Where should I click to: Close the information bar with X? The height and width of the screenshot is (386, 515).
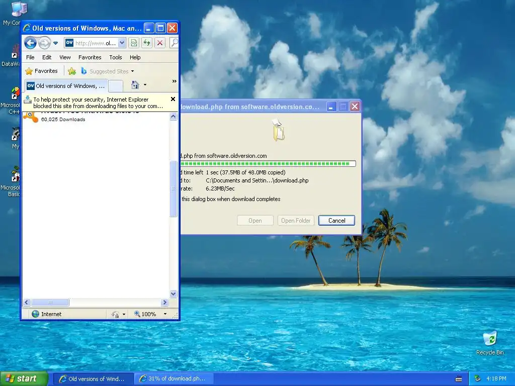(x=173, y=99)
